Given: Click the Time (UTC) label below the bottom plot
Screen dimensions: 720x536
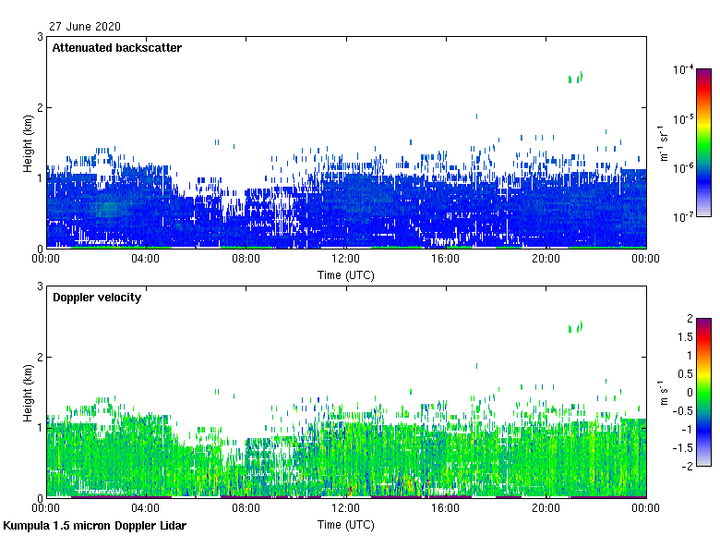Looking at the screenshot, I should (x=346, y=524).
